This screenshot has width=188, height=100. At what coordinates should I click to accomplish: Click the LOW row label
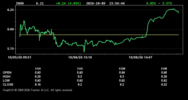(x=6, y=80)
